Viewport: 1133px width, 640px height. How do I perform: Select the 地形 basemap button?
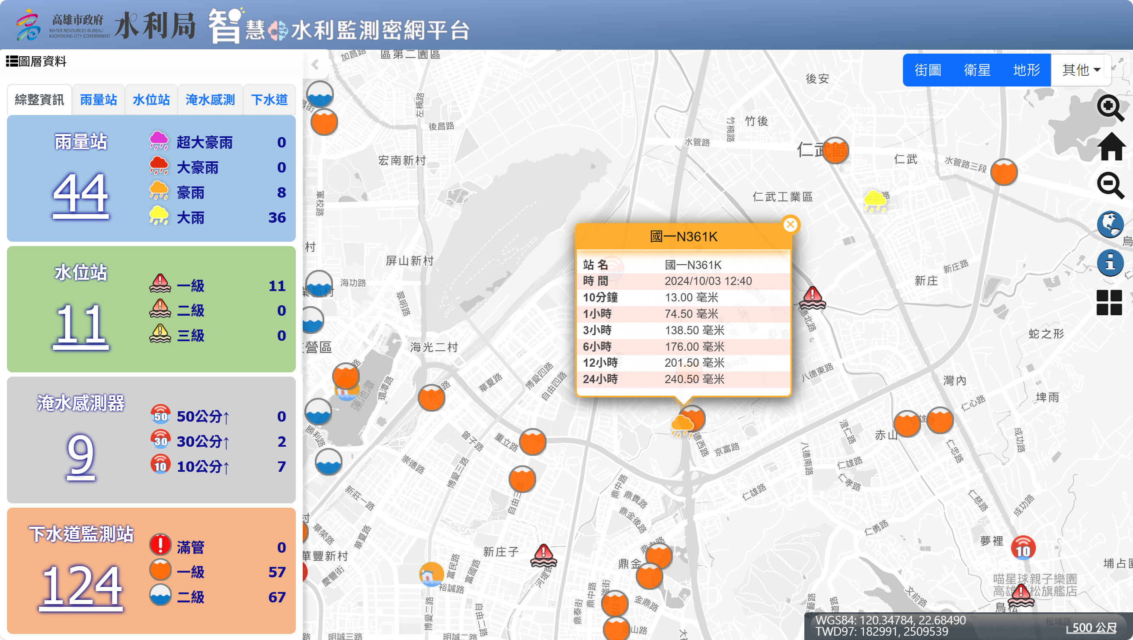point(1026,70)
